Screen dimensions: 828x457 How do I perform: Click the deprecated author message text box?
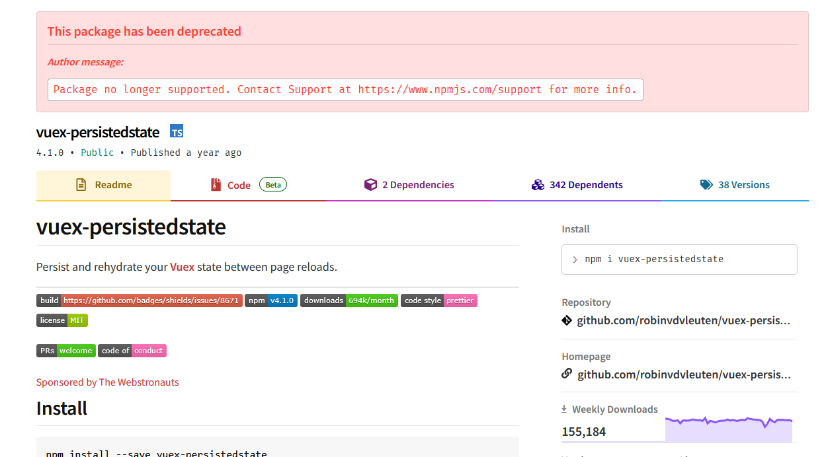tap(345, 90)
